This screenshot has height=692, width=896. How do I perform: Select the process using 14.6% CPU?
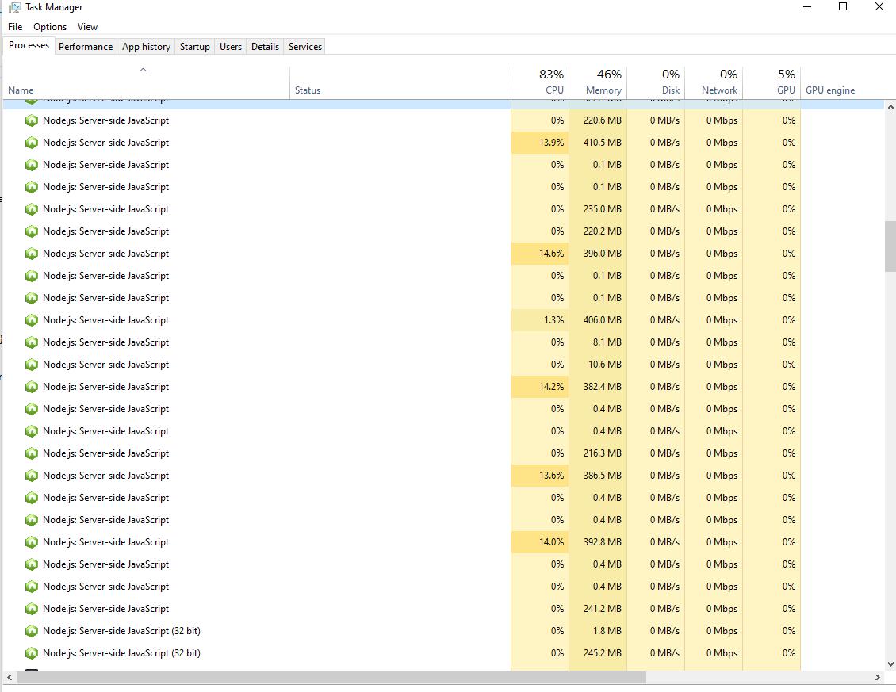(443, 254)
